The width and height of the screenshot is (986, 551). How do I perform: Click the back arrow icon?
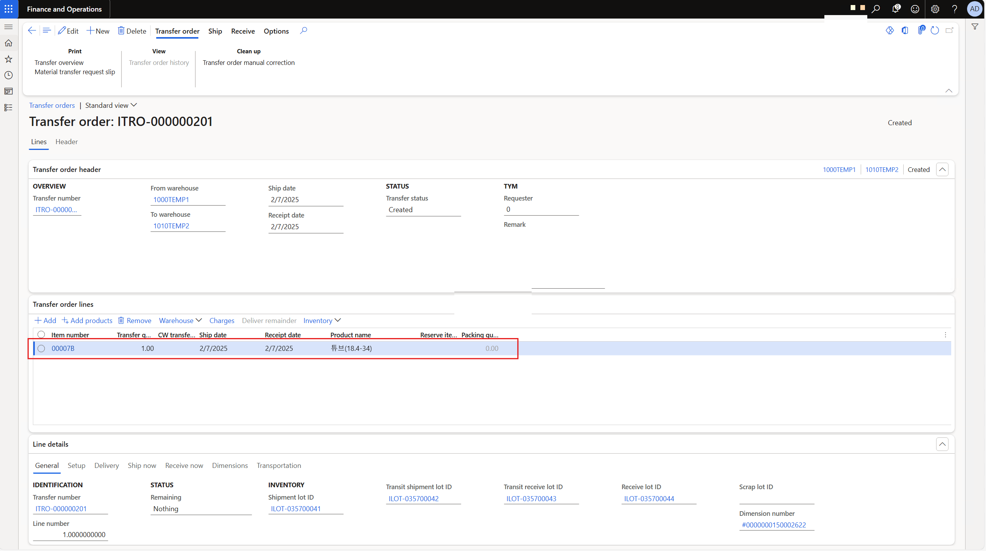[x=32, y=31]
